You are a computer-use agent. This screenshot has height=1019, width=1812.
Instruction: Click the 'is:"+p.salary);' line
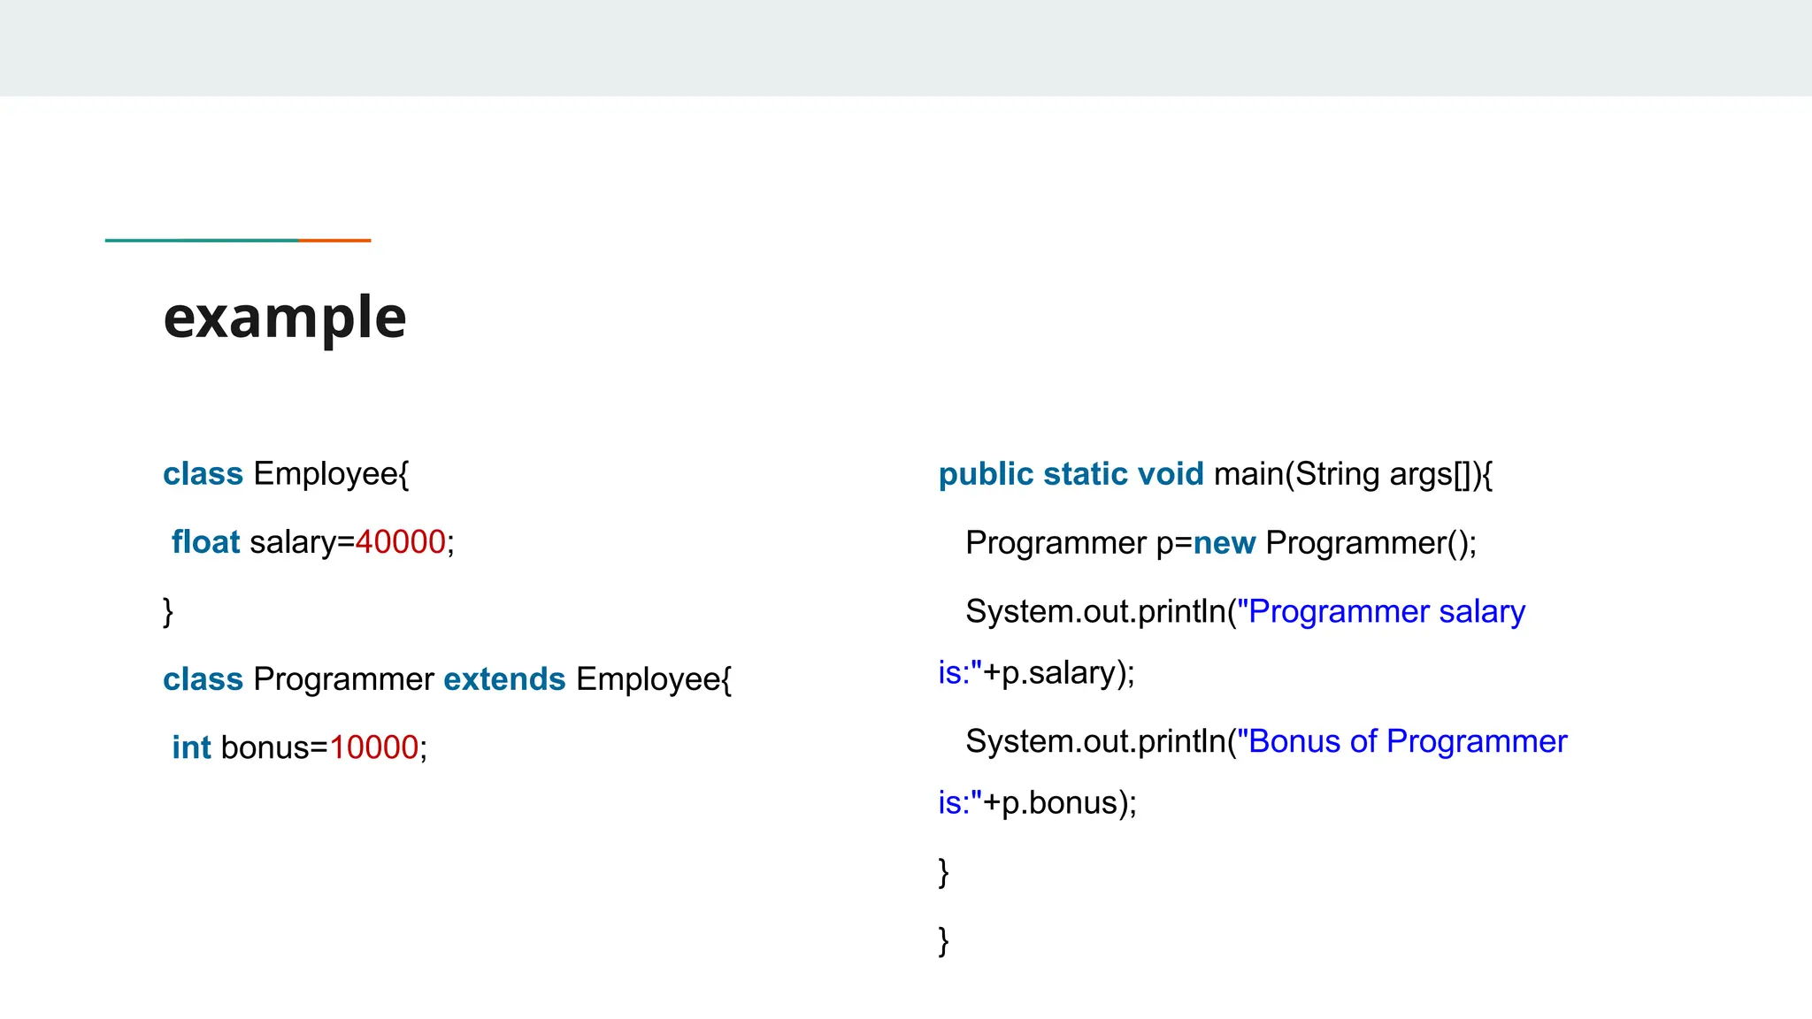1037,673
